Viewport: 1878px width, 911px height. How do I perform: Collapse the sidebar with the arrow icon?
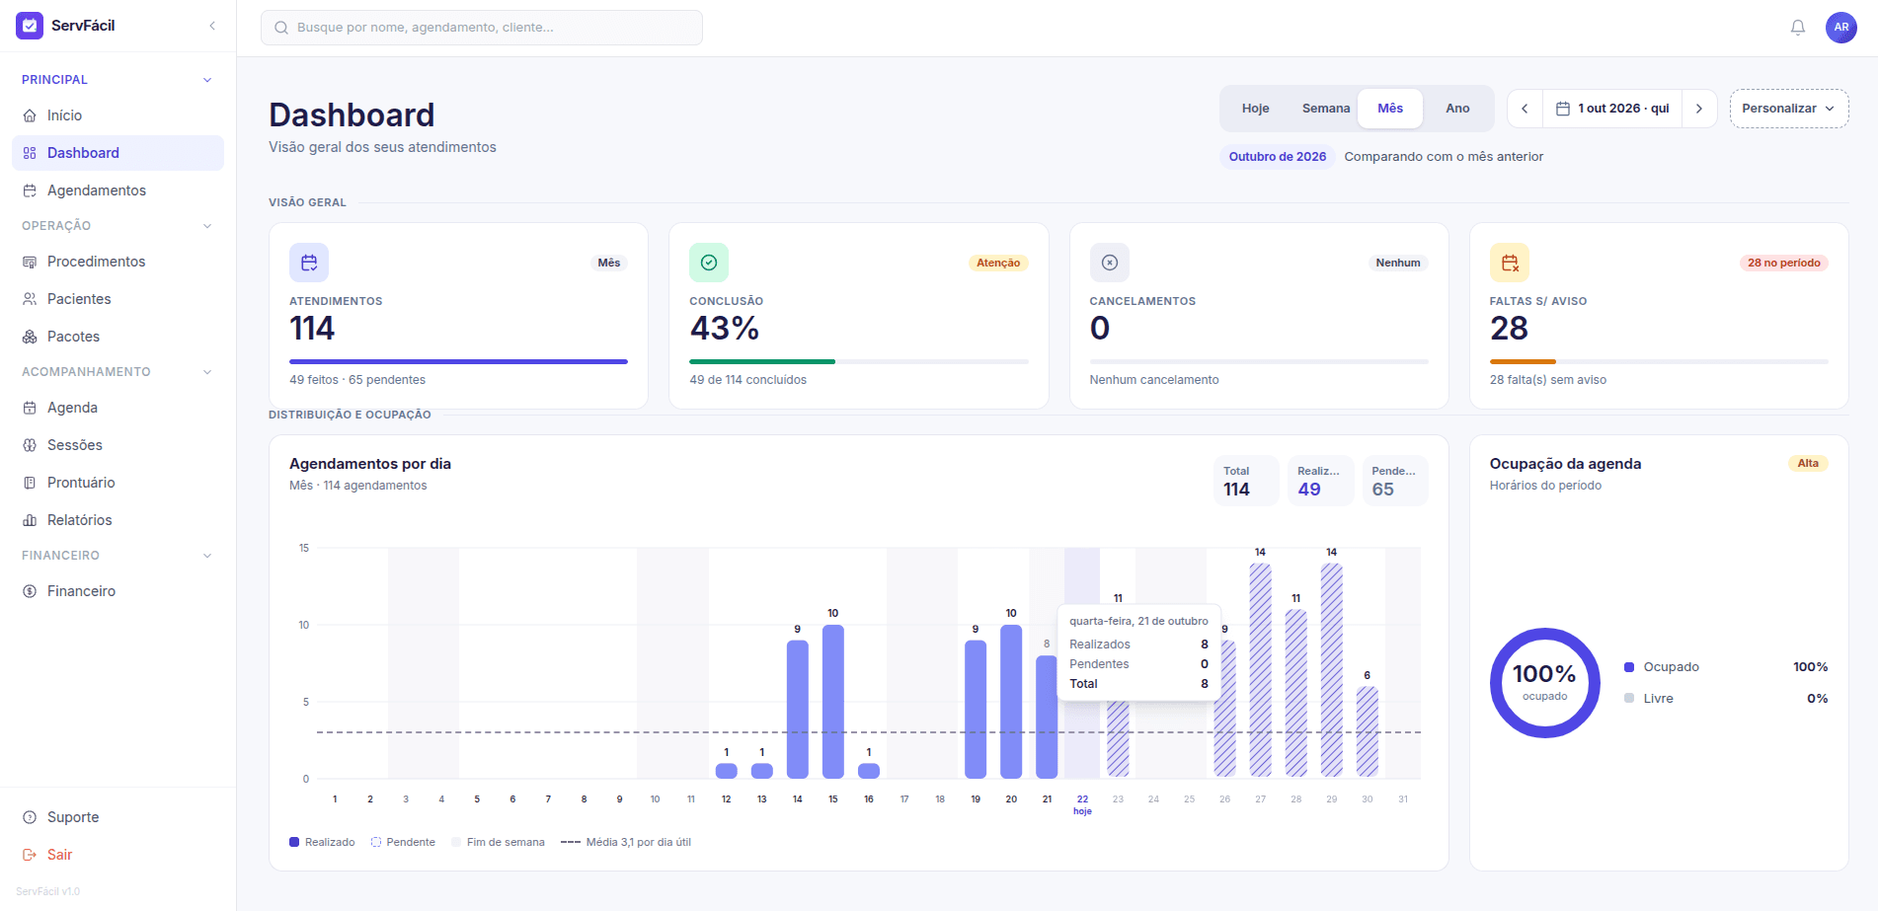tap(212, 26)
